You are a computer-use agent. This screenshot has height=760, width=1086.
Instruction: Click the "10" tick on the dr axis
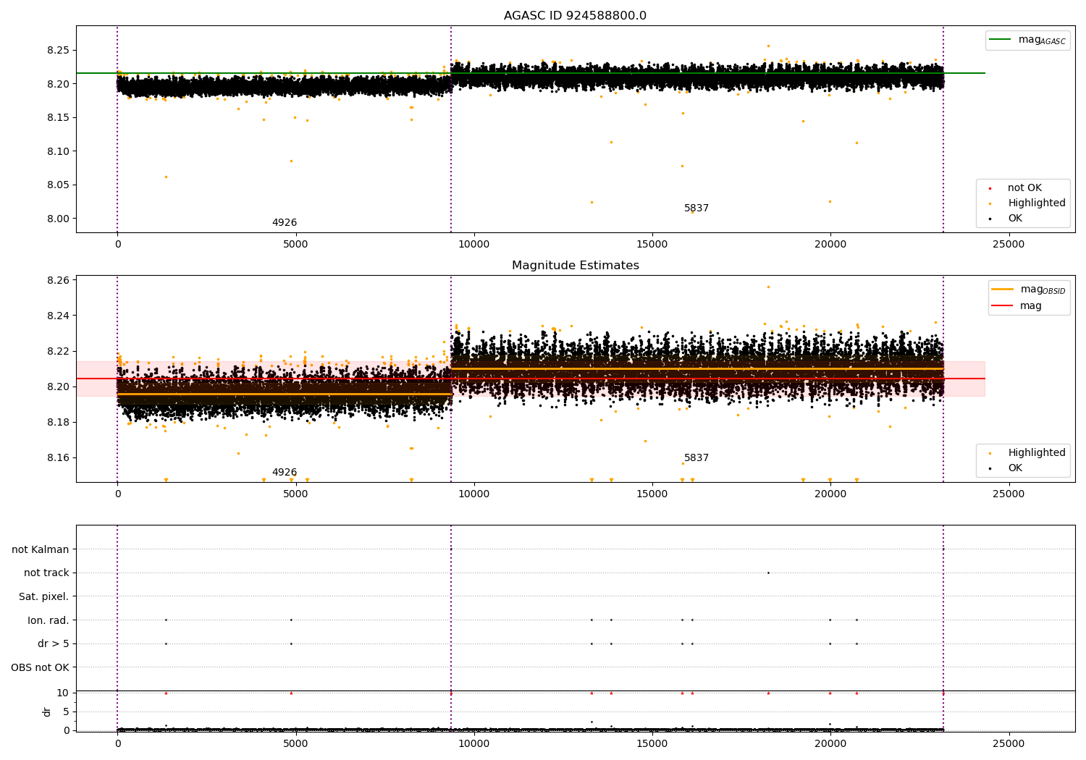63,693
